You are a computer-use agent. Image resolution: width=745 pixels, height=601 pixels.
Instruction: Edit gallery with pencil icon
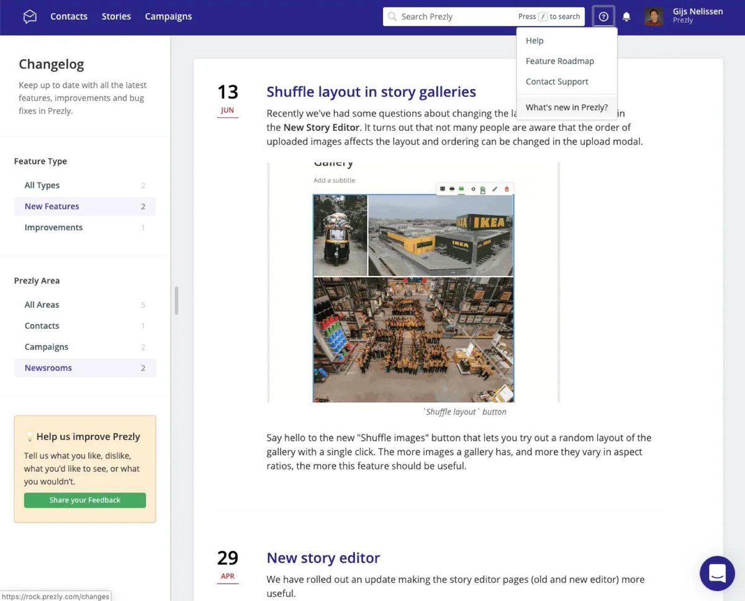coord(495,189)
